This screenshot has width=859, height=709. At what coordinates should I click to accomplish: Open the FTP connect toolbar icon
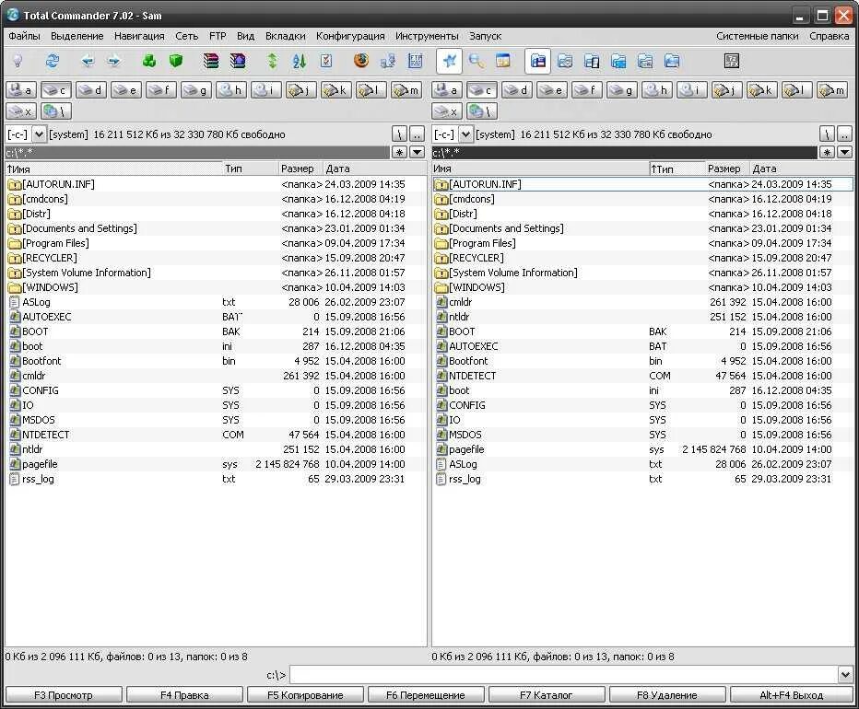pos(416,61)
